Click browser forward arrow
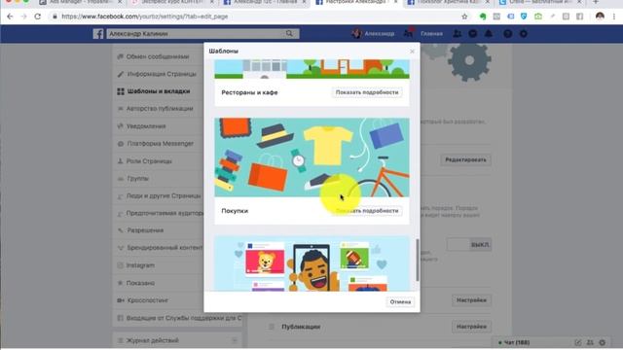 point(23,17)
